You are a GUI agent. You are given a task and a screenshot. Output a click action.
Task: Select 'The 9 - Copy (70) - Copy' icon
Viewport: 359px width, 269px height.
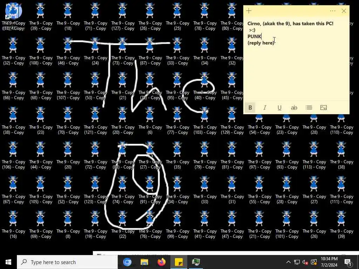click(x=68, y=120)
